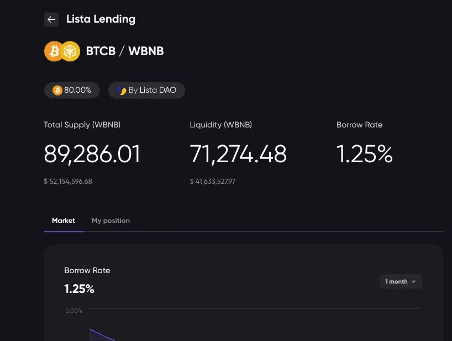Click the Lista DAO logo icon
This screenshot has height=341, width=452.
pyautogui.click(x=121, y=90)
